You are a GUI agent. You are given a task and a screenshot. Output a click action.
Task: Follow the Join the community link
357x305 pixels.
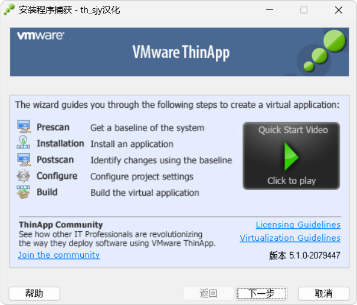click(x=59, y=255)
